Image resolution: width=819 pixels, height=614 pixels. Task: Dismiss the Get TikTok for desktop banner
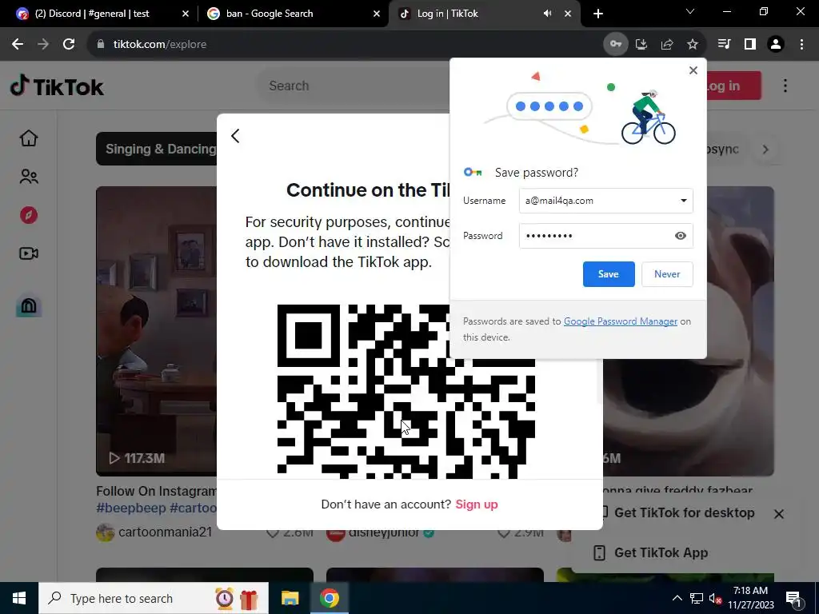click(x=779, y=514)
